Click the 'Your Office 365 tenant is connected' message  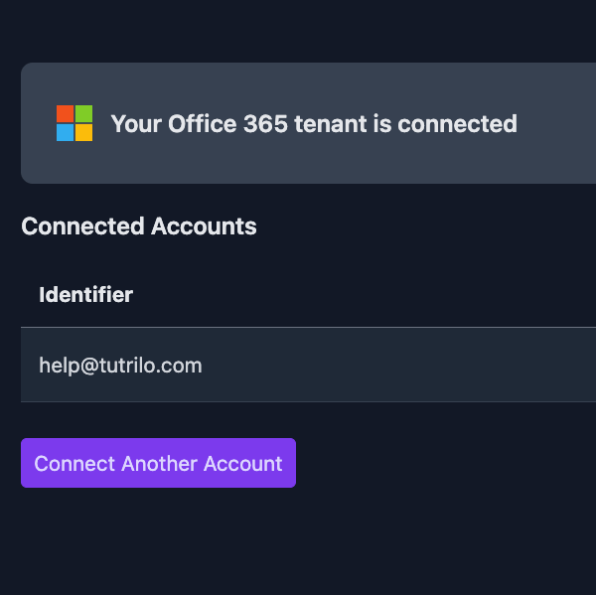(314, 124)
